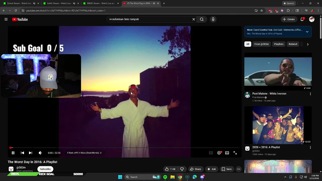The height and width of the screenshot is (181, 322).
Task: Expand chapter I Took a Pill in Ibiza
Action: pyautogui.click(x=84, y=153)
